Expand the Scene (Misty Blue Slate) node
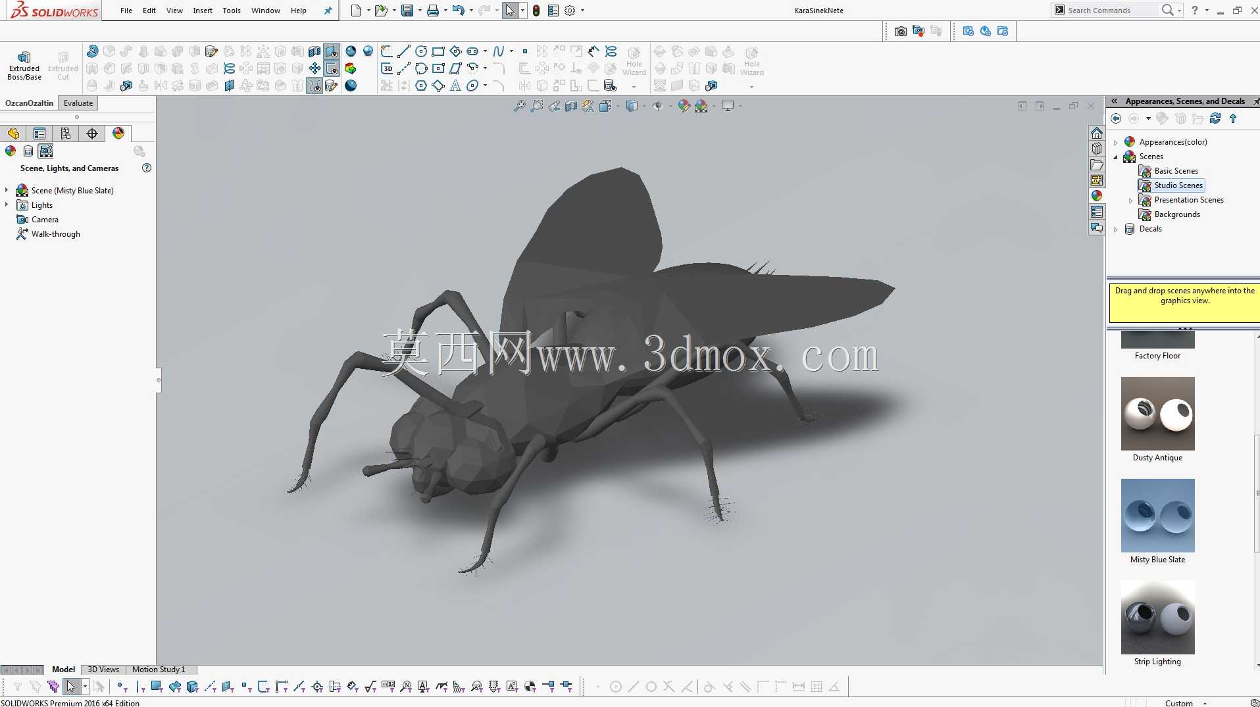This screenshot has width=1260, height=707. point(7,190)
